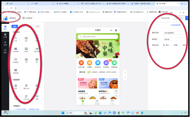Click the 优选猪肉 promo card
Screen dimensions: 190x117
pyautogui.click(x=88, y=83)
